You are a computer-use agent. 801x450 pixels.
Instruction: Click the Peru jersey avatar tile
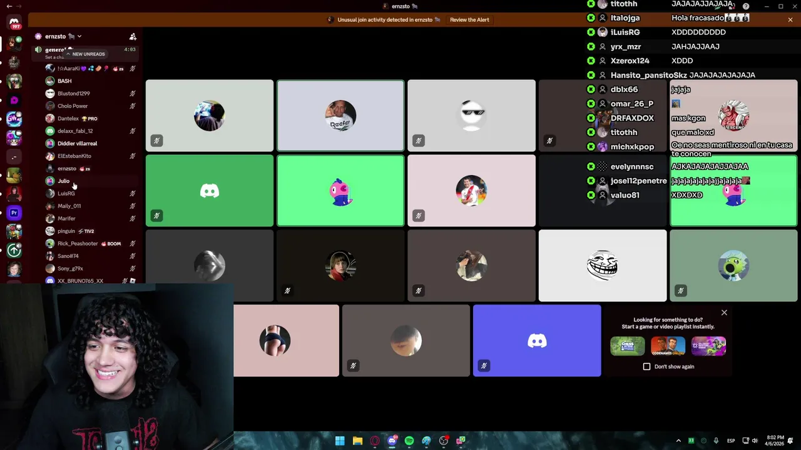[471, 191]
